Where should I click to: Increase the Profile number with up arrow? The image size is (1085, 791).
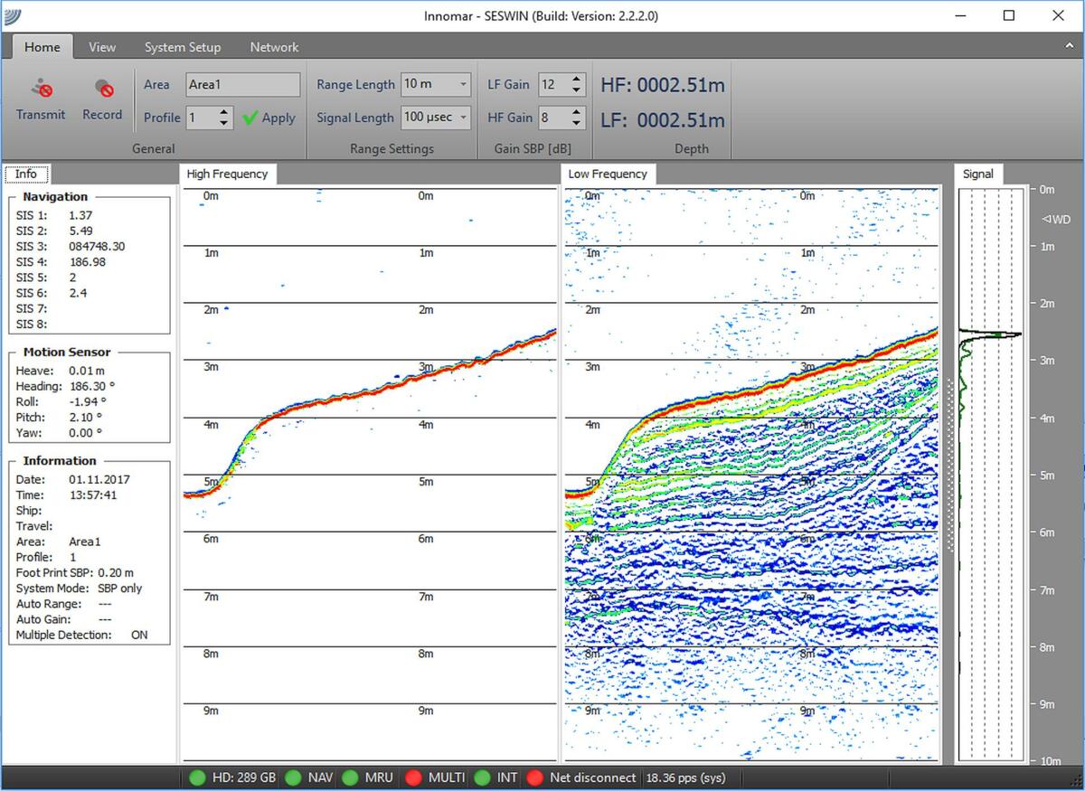[225, 112]
